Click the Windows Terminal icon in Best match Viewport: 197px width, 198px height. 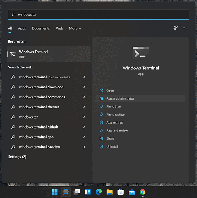[13, 54]
